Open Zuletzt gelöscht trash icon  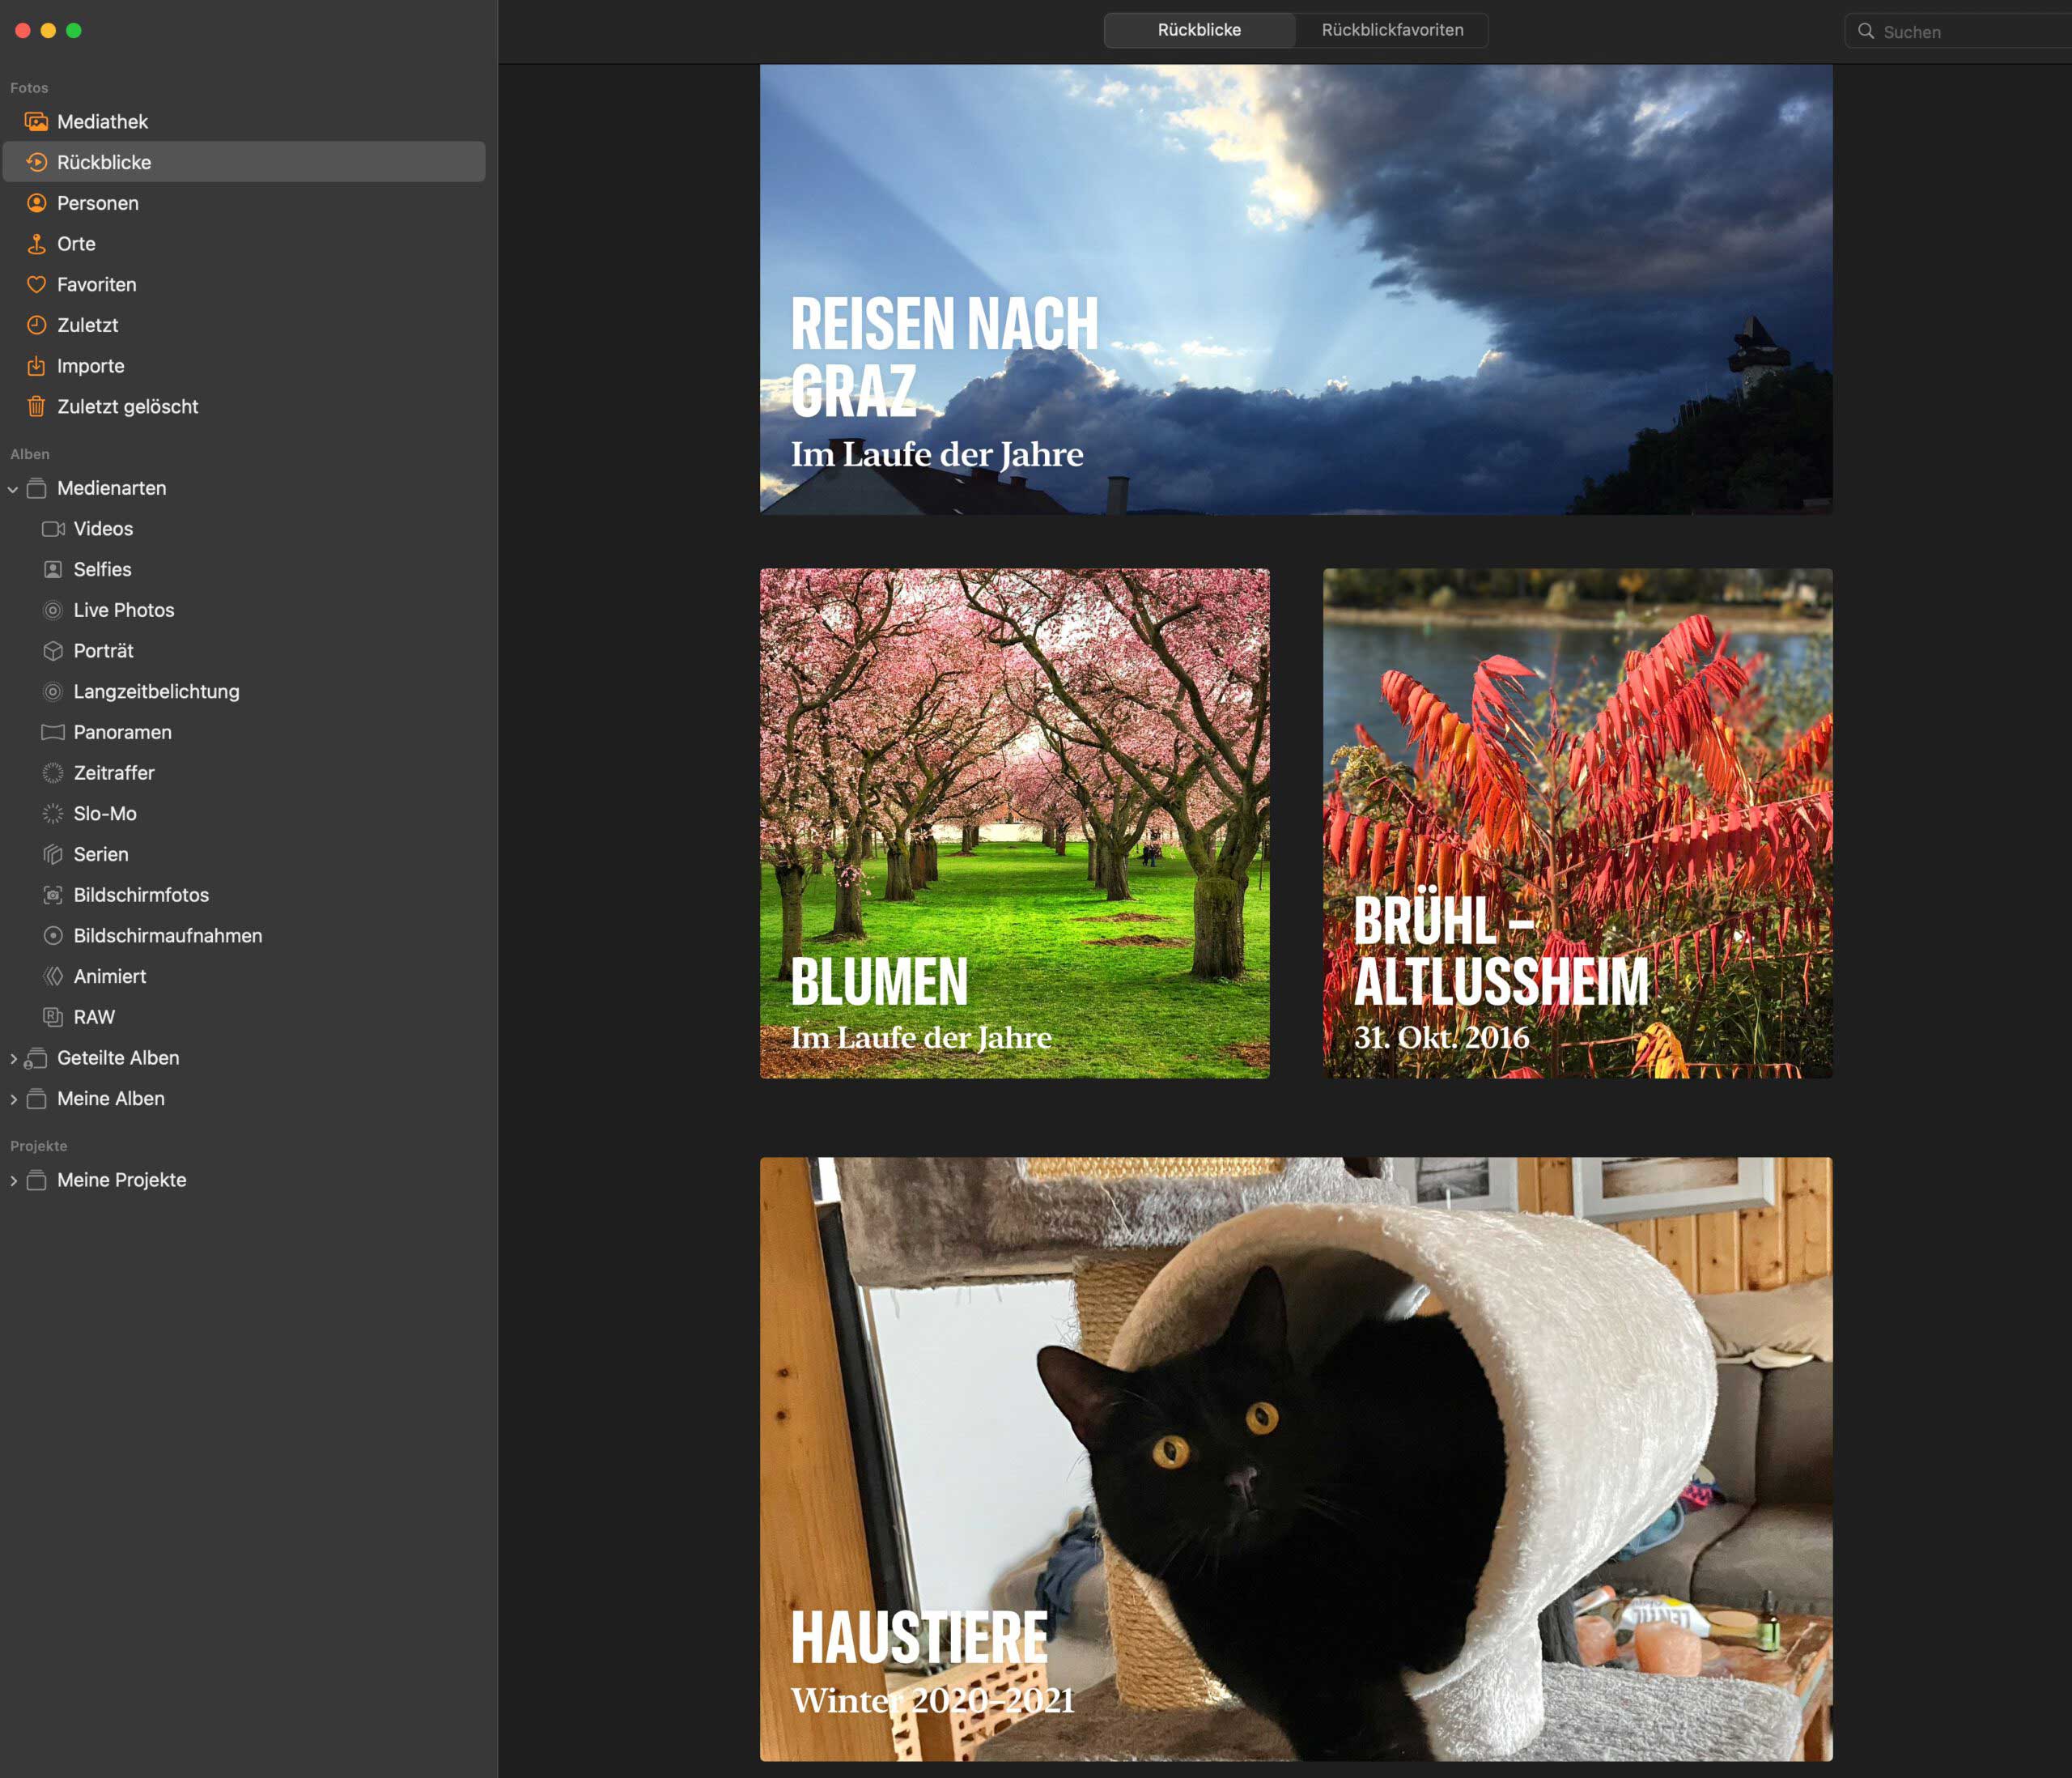pos(36,407)
